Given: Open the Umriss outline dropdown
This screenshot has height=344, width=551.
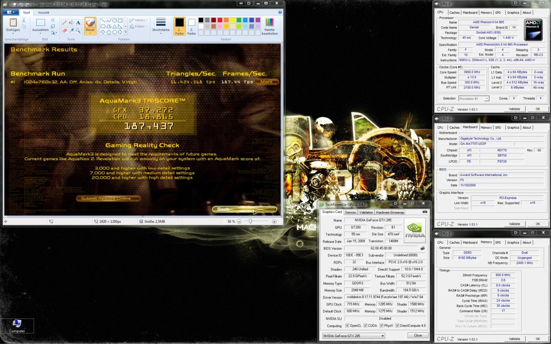Looking at the screenshot, I should [138, 20].
